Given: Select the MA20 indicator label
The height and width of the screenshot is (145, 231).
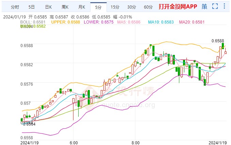Looking at the screenshot, I should coord(192,22).
